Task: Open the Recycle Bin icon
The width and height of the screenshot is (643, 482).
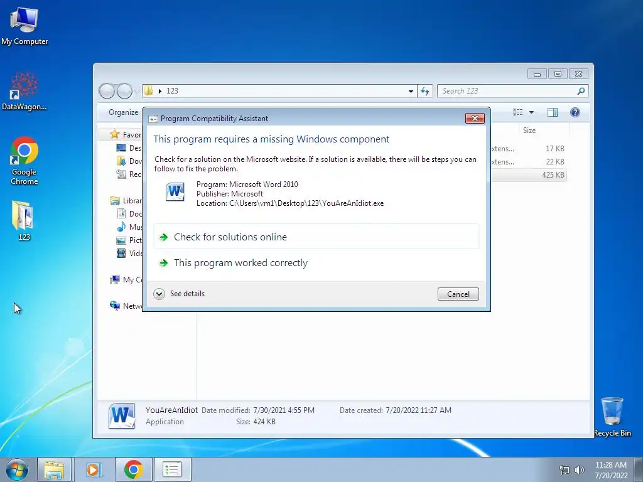Action: 612,417
